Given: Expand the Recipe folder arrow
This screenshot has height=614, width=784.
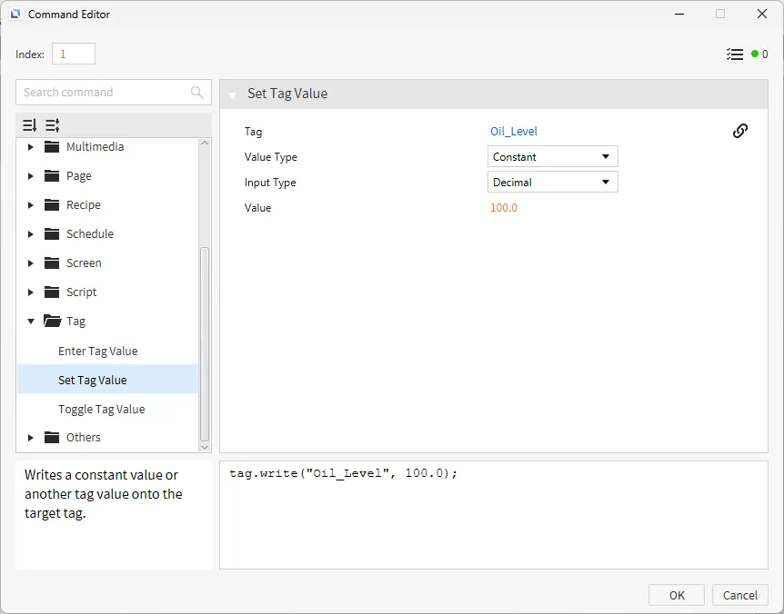Looking at the screenshot, I should point(31,205).
